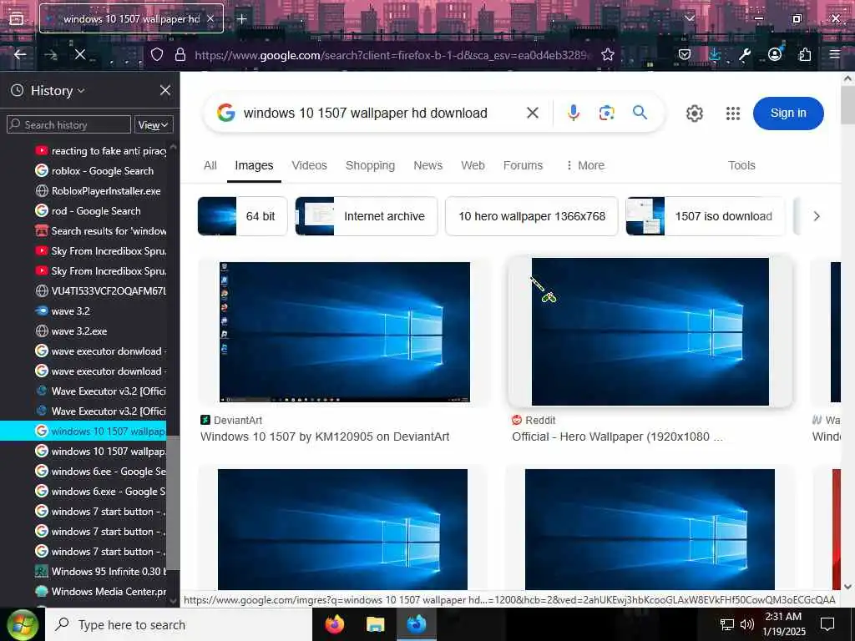Open File Explorer from the taskbar

(x=375, y=624)
